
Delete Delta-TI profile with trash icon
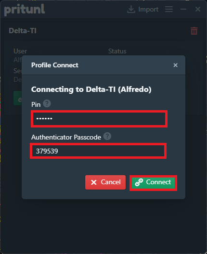click(x=194, y=31)
